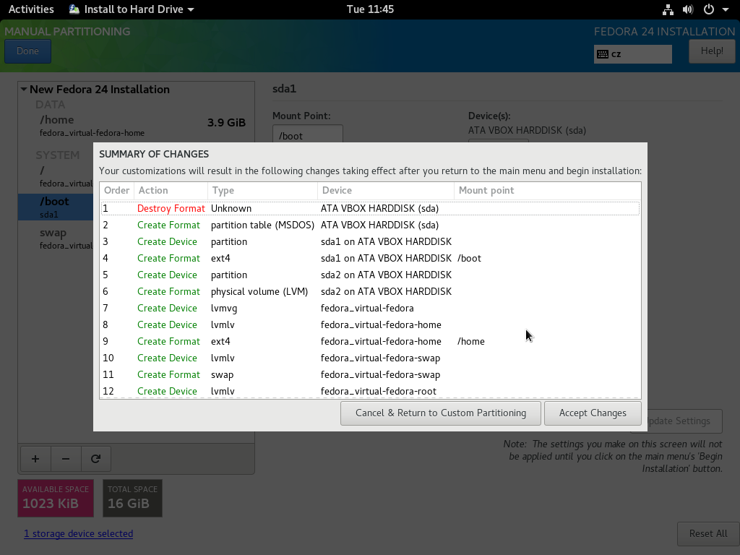Image resolution: width=740 pixels, height=555 pixels.
Task: Select the /home partition entry
Action: [x=137, y=126]
